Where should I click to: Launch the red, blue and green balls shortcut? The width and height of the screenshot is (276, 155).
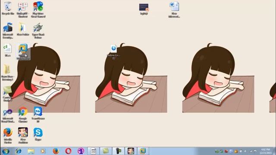point(38,9)
